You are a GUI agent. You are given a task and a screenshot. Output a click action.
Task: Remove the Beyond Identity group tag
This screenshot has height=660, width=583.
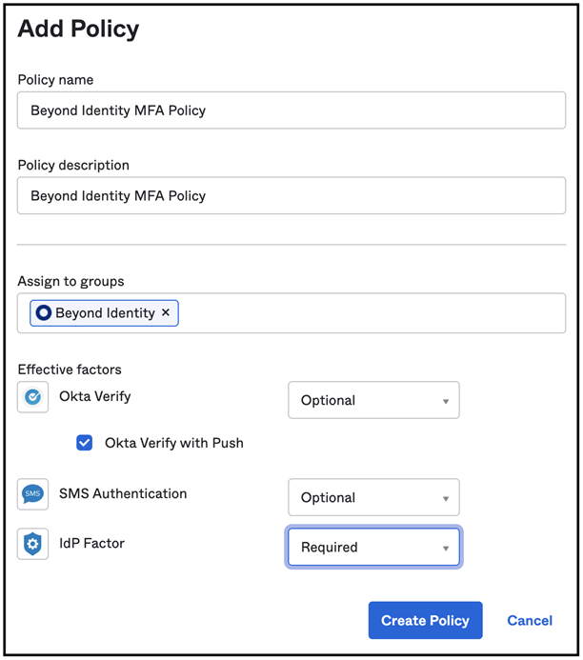pos(166,313)
